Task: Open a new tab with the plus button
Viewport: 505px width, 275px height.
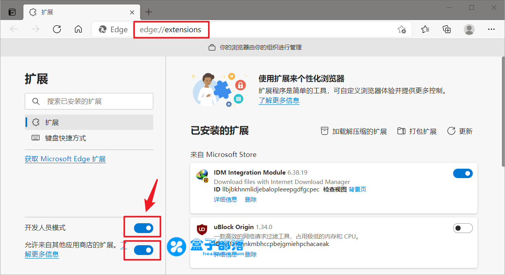Action: pyautogui.click(x=149, y=12)
